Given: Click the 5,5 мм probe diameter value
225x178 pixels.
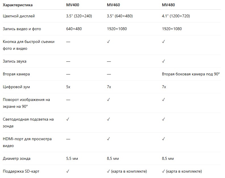Looking at the screenshot, I should pyautogui.click(x=72, y=158).
